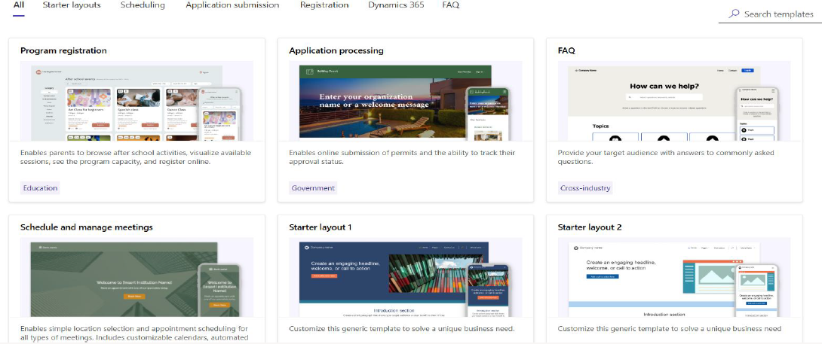Open the Dynamics 365 tab

click(397, 5)
